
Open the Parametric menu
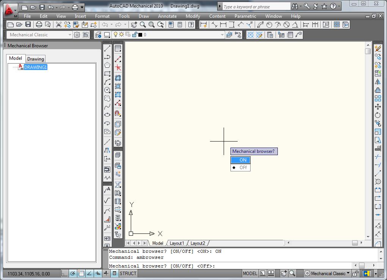coord(245,16)
